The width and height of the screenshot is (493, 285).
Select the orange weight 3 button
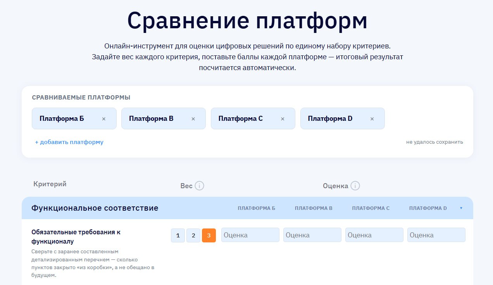(209, 235)
